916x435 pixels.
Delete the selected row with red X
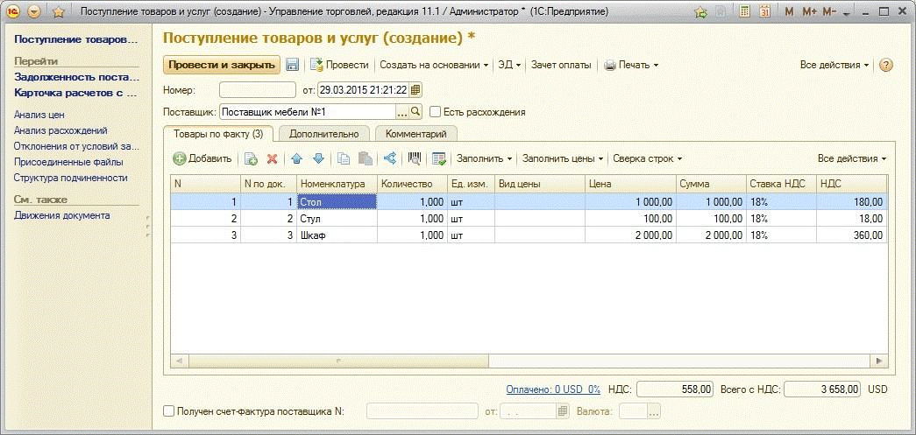click(272, 158)
